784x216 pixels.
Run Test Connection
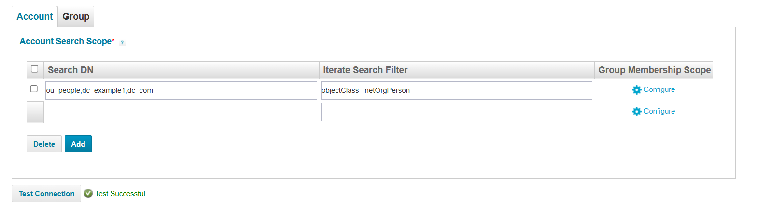tap(46, 194)
